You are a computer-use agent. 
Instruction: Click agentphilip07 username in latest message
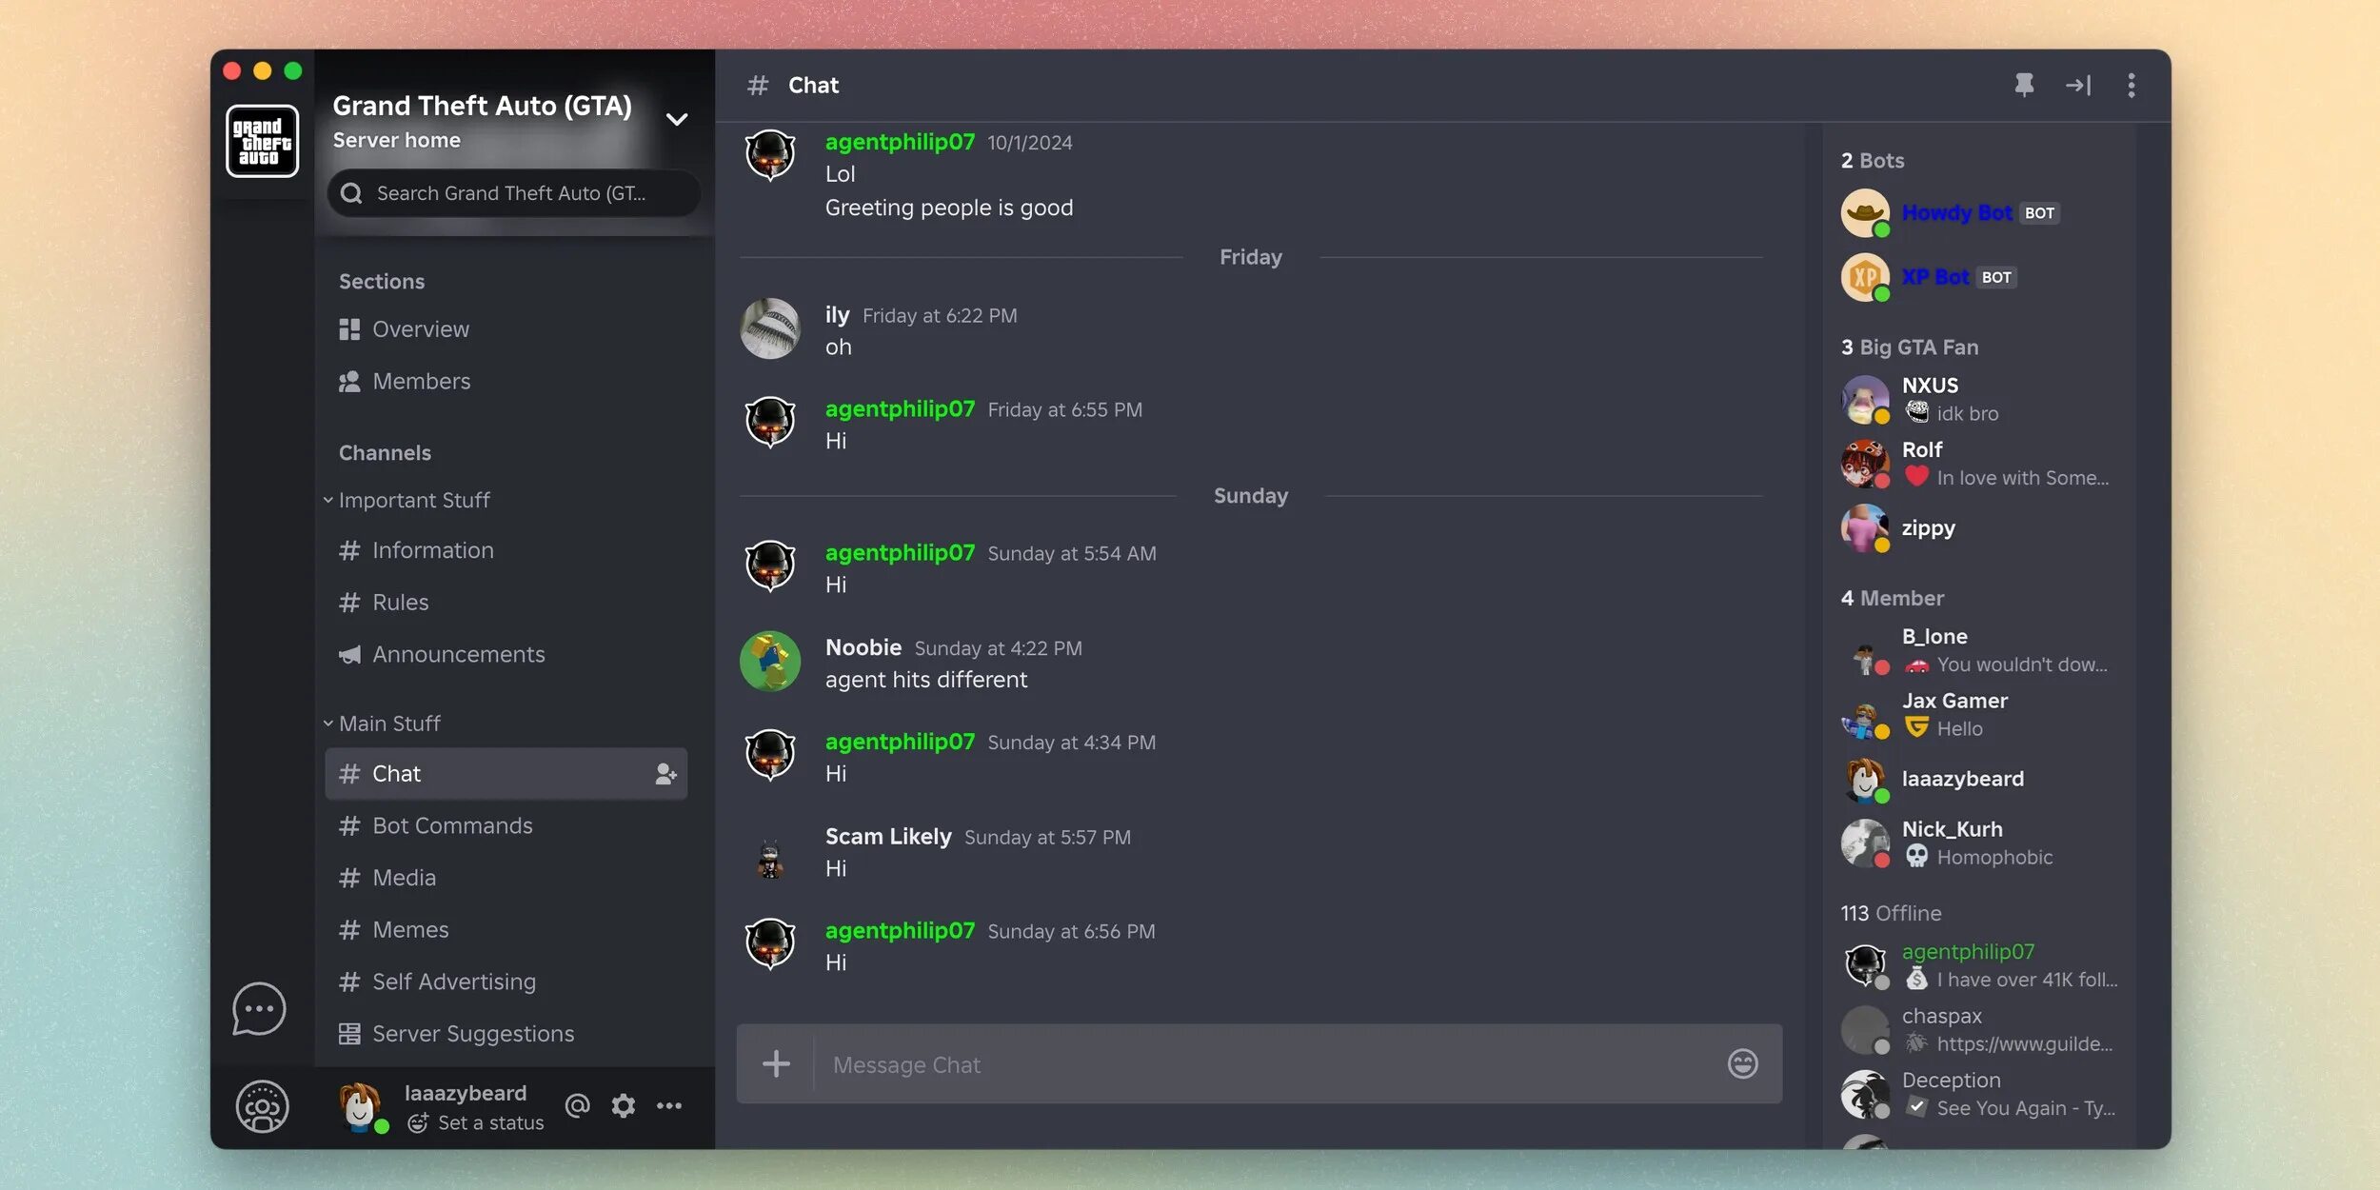(x=900, y=930)
